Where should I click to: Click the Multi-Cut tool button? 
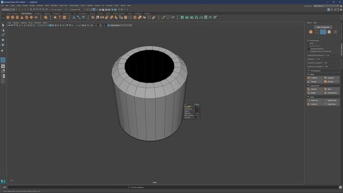pyautogui.click(x=315, y=100)
